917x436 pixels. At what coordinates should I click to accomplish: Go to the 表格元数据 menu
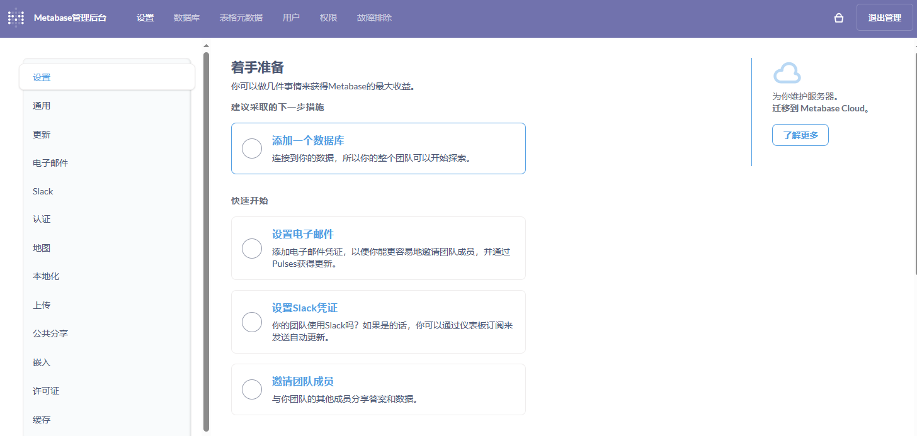[x=241, y=18]
